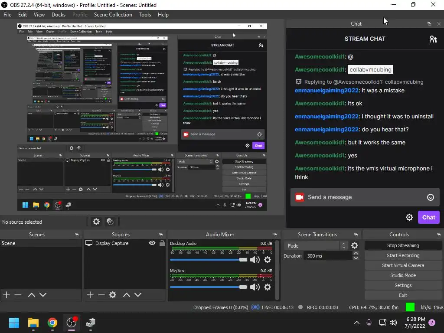Open source properties gear in Sources toolbar

113,295
